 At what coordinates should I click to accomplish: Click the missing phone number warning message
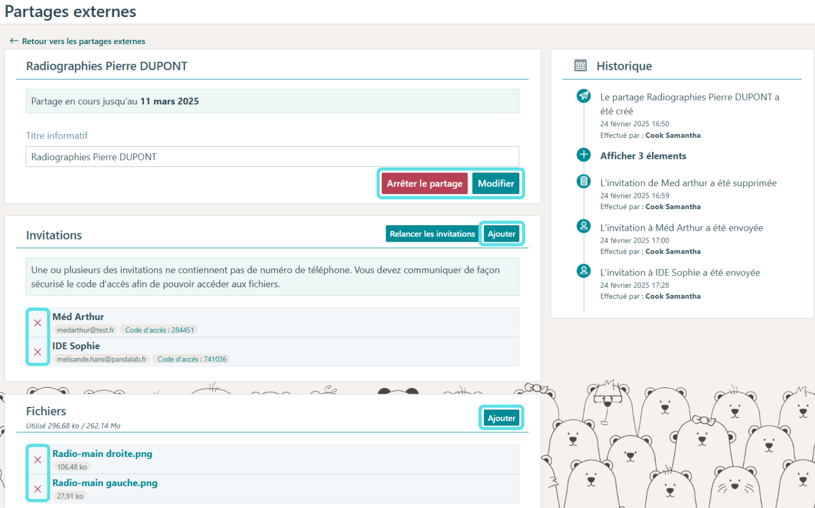click(272, 277)
